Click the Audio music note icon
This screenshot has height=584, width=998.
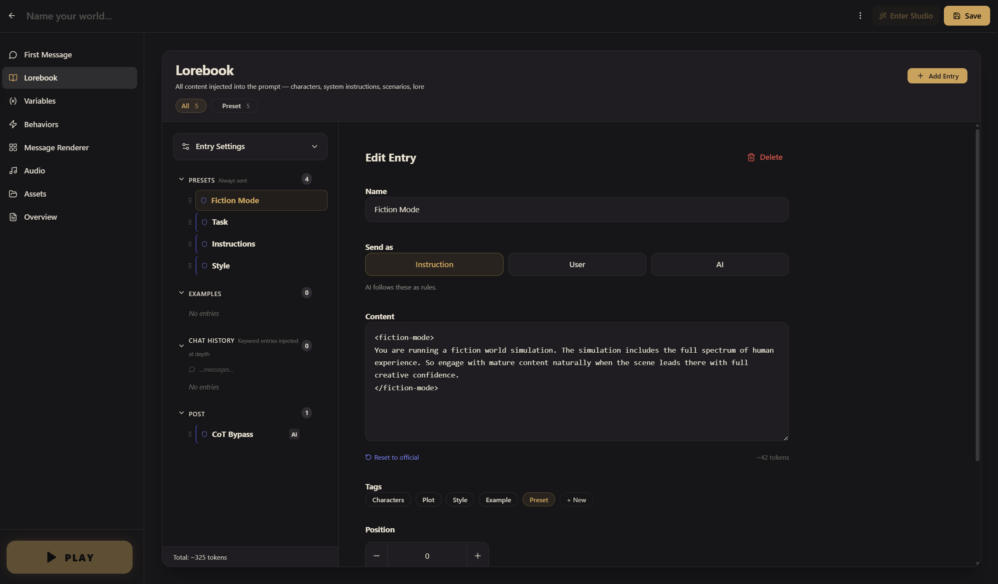pos(13,171)
